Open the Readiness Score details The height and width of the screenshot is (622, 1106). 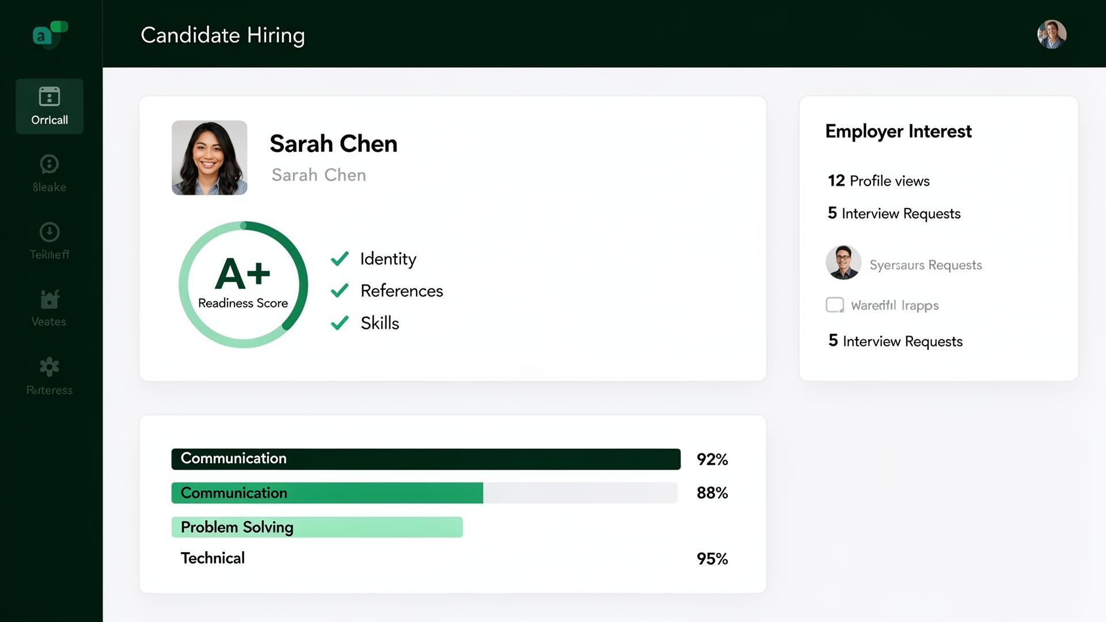pyautogui.click(x=243, y=284)
